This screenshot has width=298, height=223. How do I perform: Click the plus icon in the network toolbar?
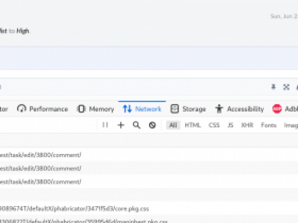coord(121,125)
